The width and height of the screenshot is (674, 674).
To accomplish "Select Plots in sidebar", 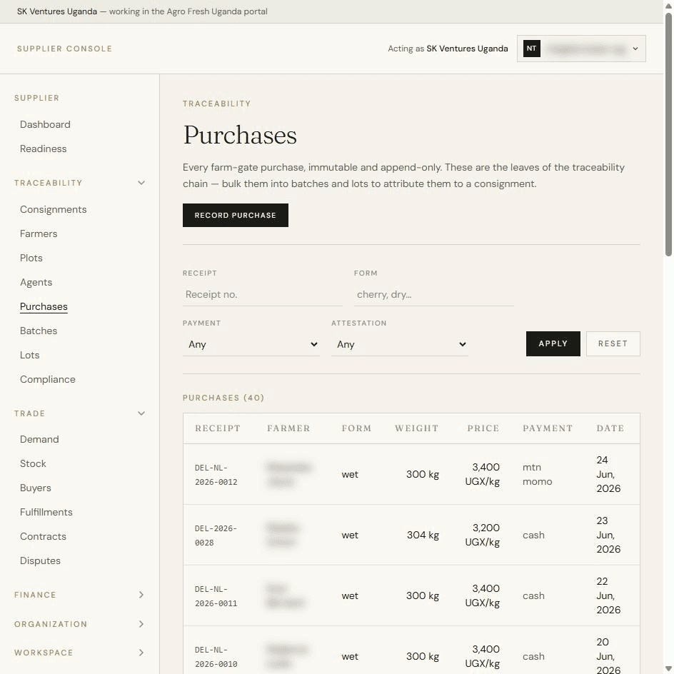I will [x=31, y=258].
